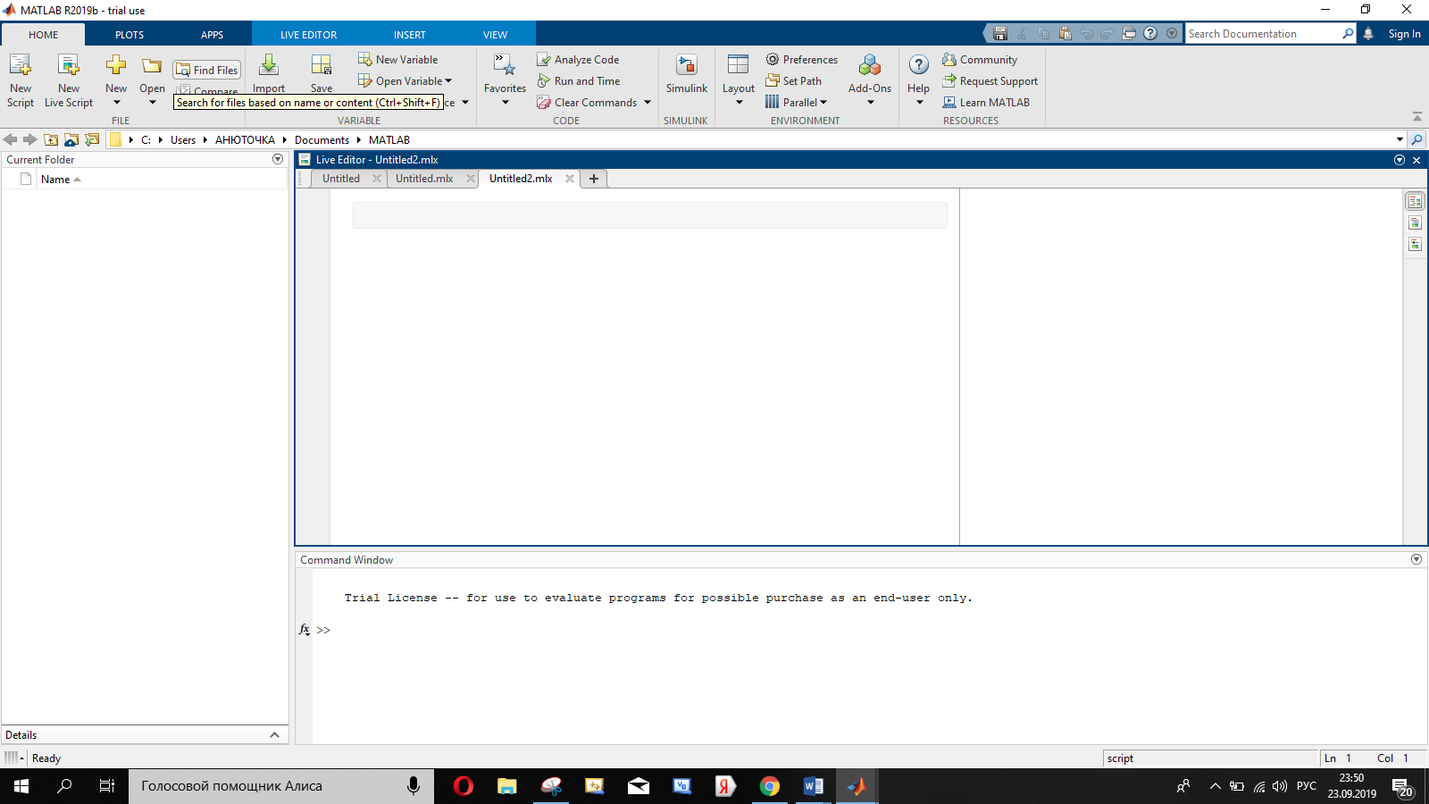Launch Simulink
Image resolution: width=1429 pixels, height=804 pixels.
click(x=686, y=73)
